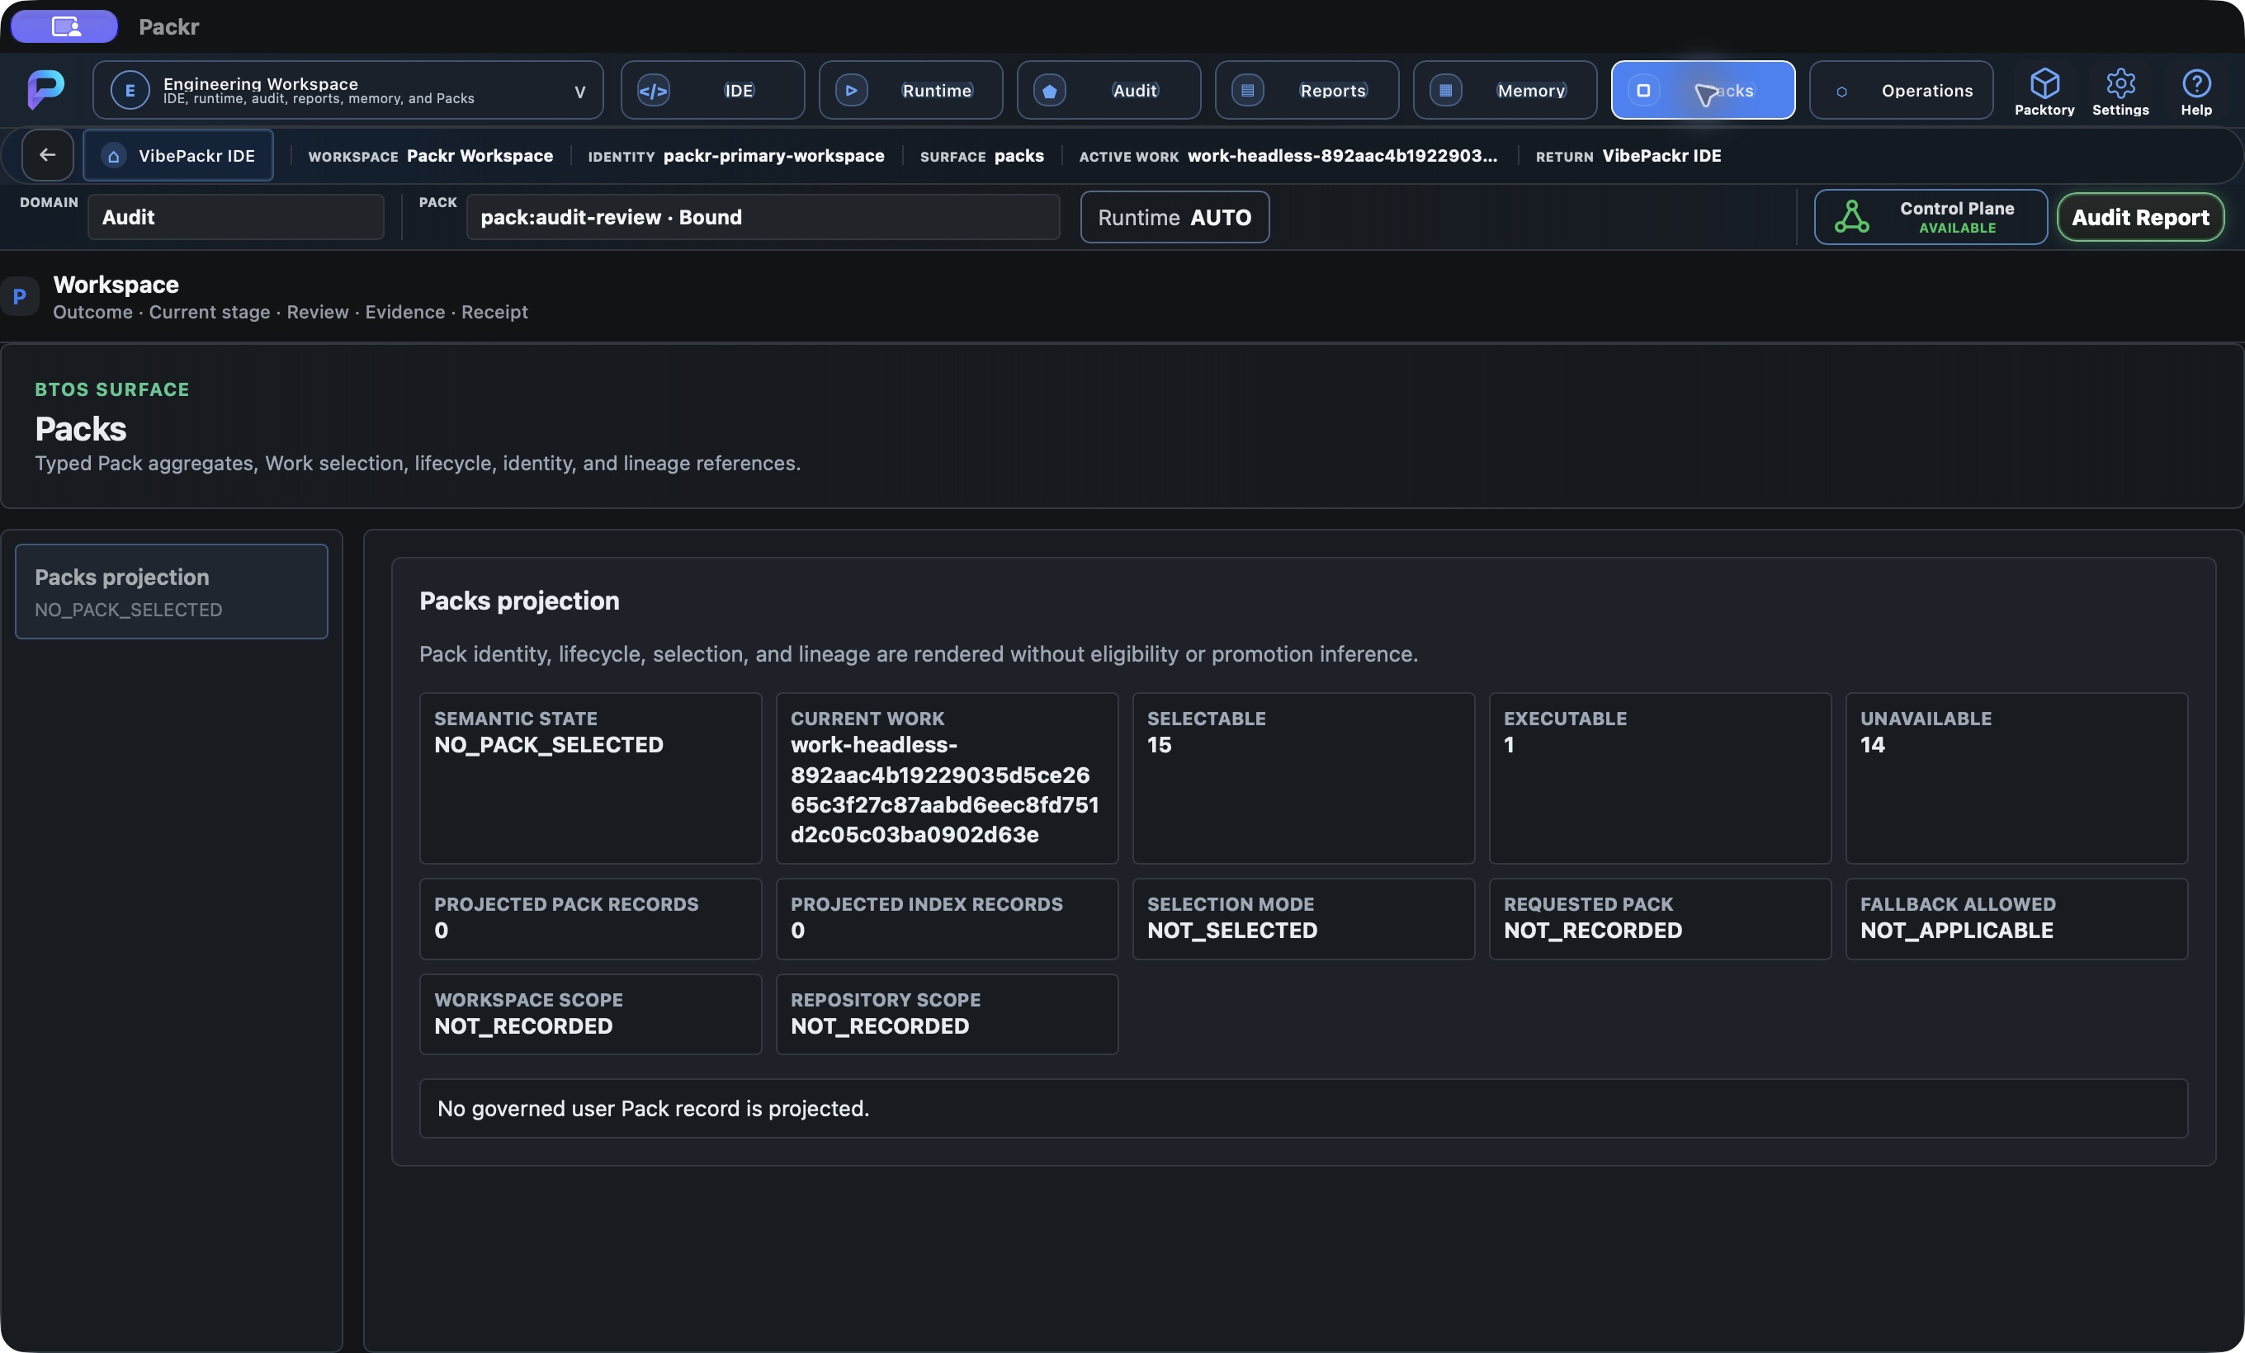This screenshot has width=2245, height=1353.
Task: Click 'No governed user Pack record' message
Action: (x=1303, y=1108)
